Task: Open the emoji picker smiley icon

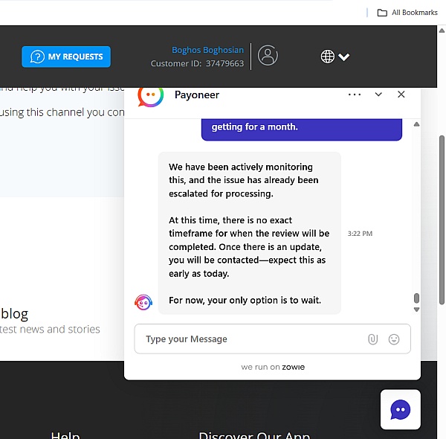Action: pyautogui.click(x=394, y=339)
